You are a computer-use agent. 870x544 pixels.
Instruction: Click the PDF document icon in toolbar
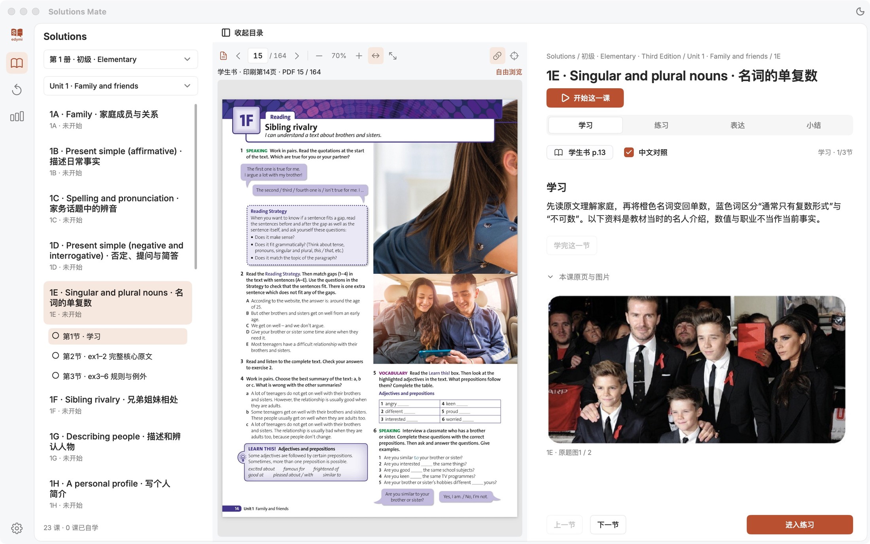pyautogui.click(x=223, y=56)
